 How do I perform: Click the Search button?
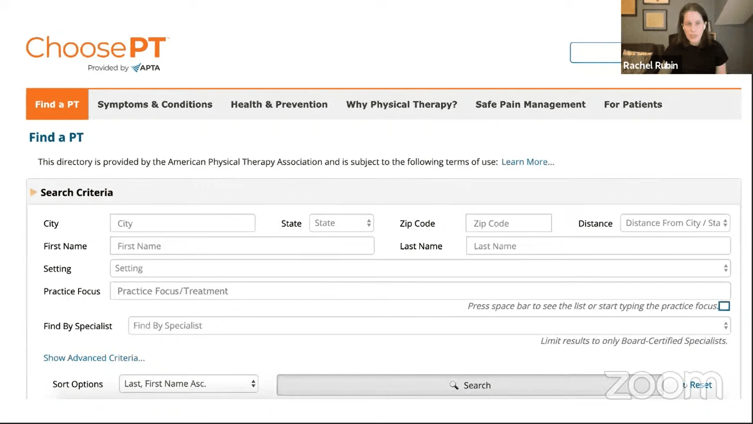coord(470,385)
